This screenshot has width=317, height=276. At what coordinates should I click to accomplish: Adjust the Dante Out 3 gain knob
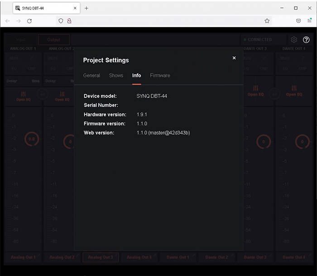click(x=264, y=141)
